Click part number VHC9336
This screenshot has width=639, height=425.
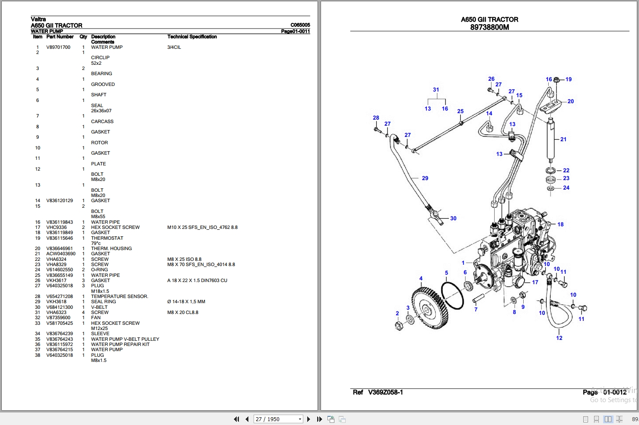[57, 227]
